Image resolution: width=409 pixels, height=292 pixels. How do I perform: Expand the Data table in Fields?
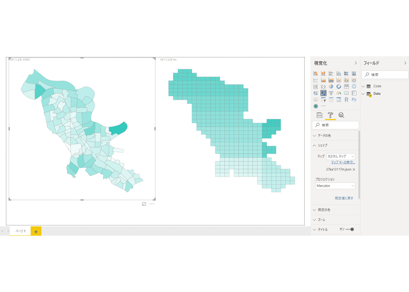click(x=363, y=94)
